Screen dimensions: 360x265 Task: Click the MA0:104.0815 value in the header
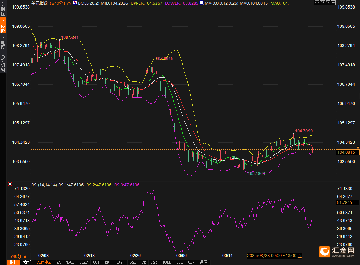tap(254, 3)
